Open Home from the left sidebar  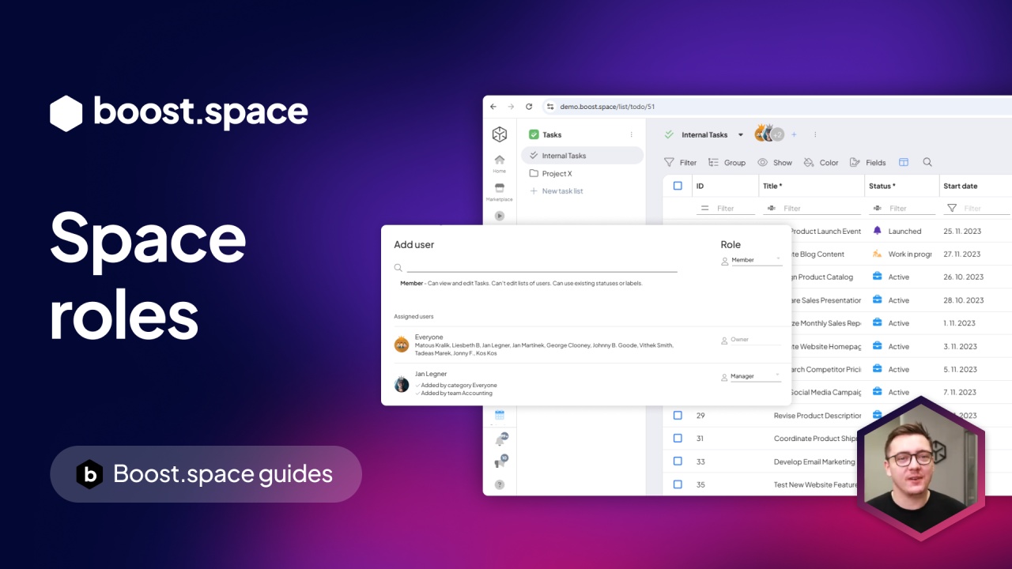point(500,164)
